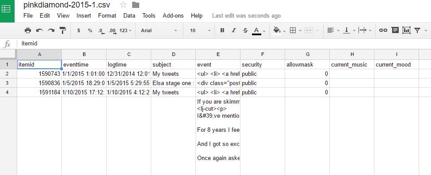Select cell with itemid 1591184

point(39,93)
